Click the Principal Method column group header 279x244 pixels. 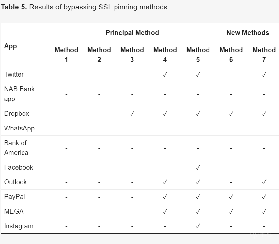coord(132,33)
